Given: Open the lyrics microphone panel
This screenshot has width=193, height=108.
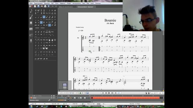Looking at the screenshot, I should [31, 41].
